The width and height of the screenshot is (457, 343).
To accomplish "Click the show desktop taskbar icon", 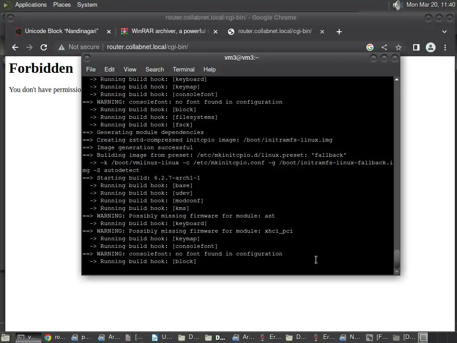I will pos(5,338).
